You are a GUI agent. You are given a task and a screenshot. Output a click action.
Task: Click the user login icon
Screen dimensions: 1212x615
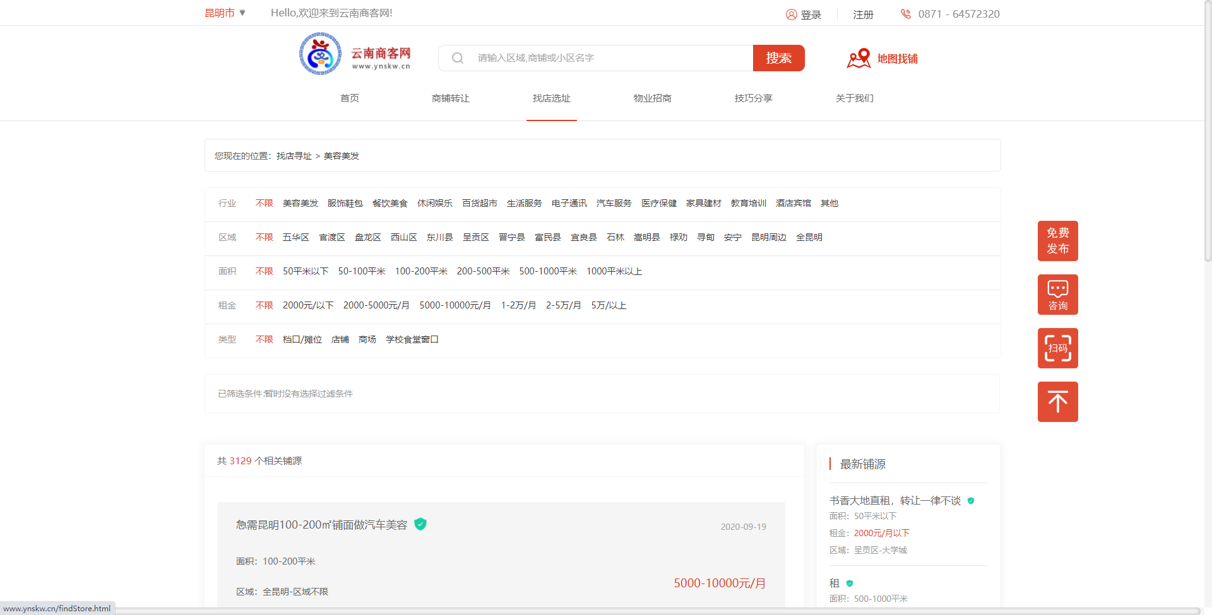pos(791,15)
